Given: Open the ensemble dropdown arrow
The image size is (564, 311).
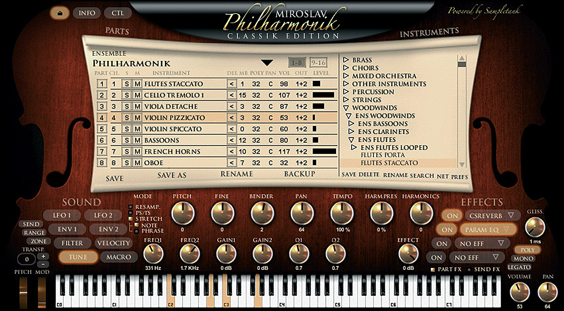Looking at the screenshot, I should coord(267,63).
